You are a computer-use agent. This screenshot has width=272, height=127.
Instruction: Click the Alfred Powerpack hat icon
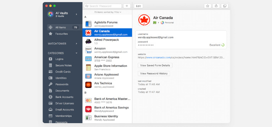pos(89,42)
